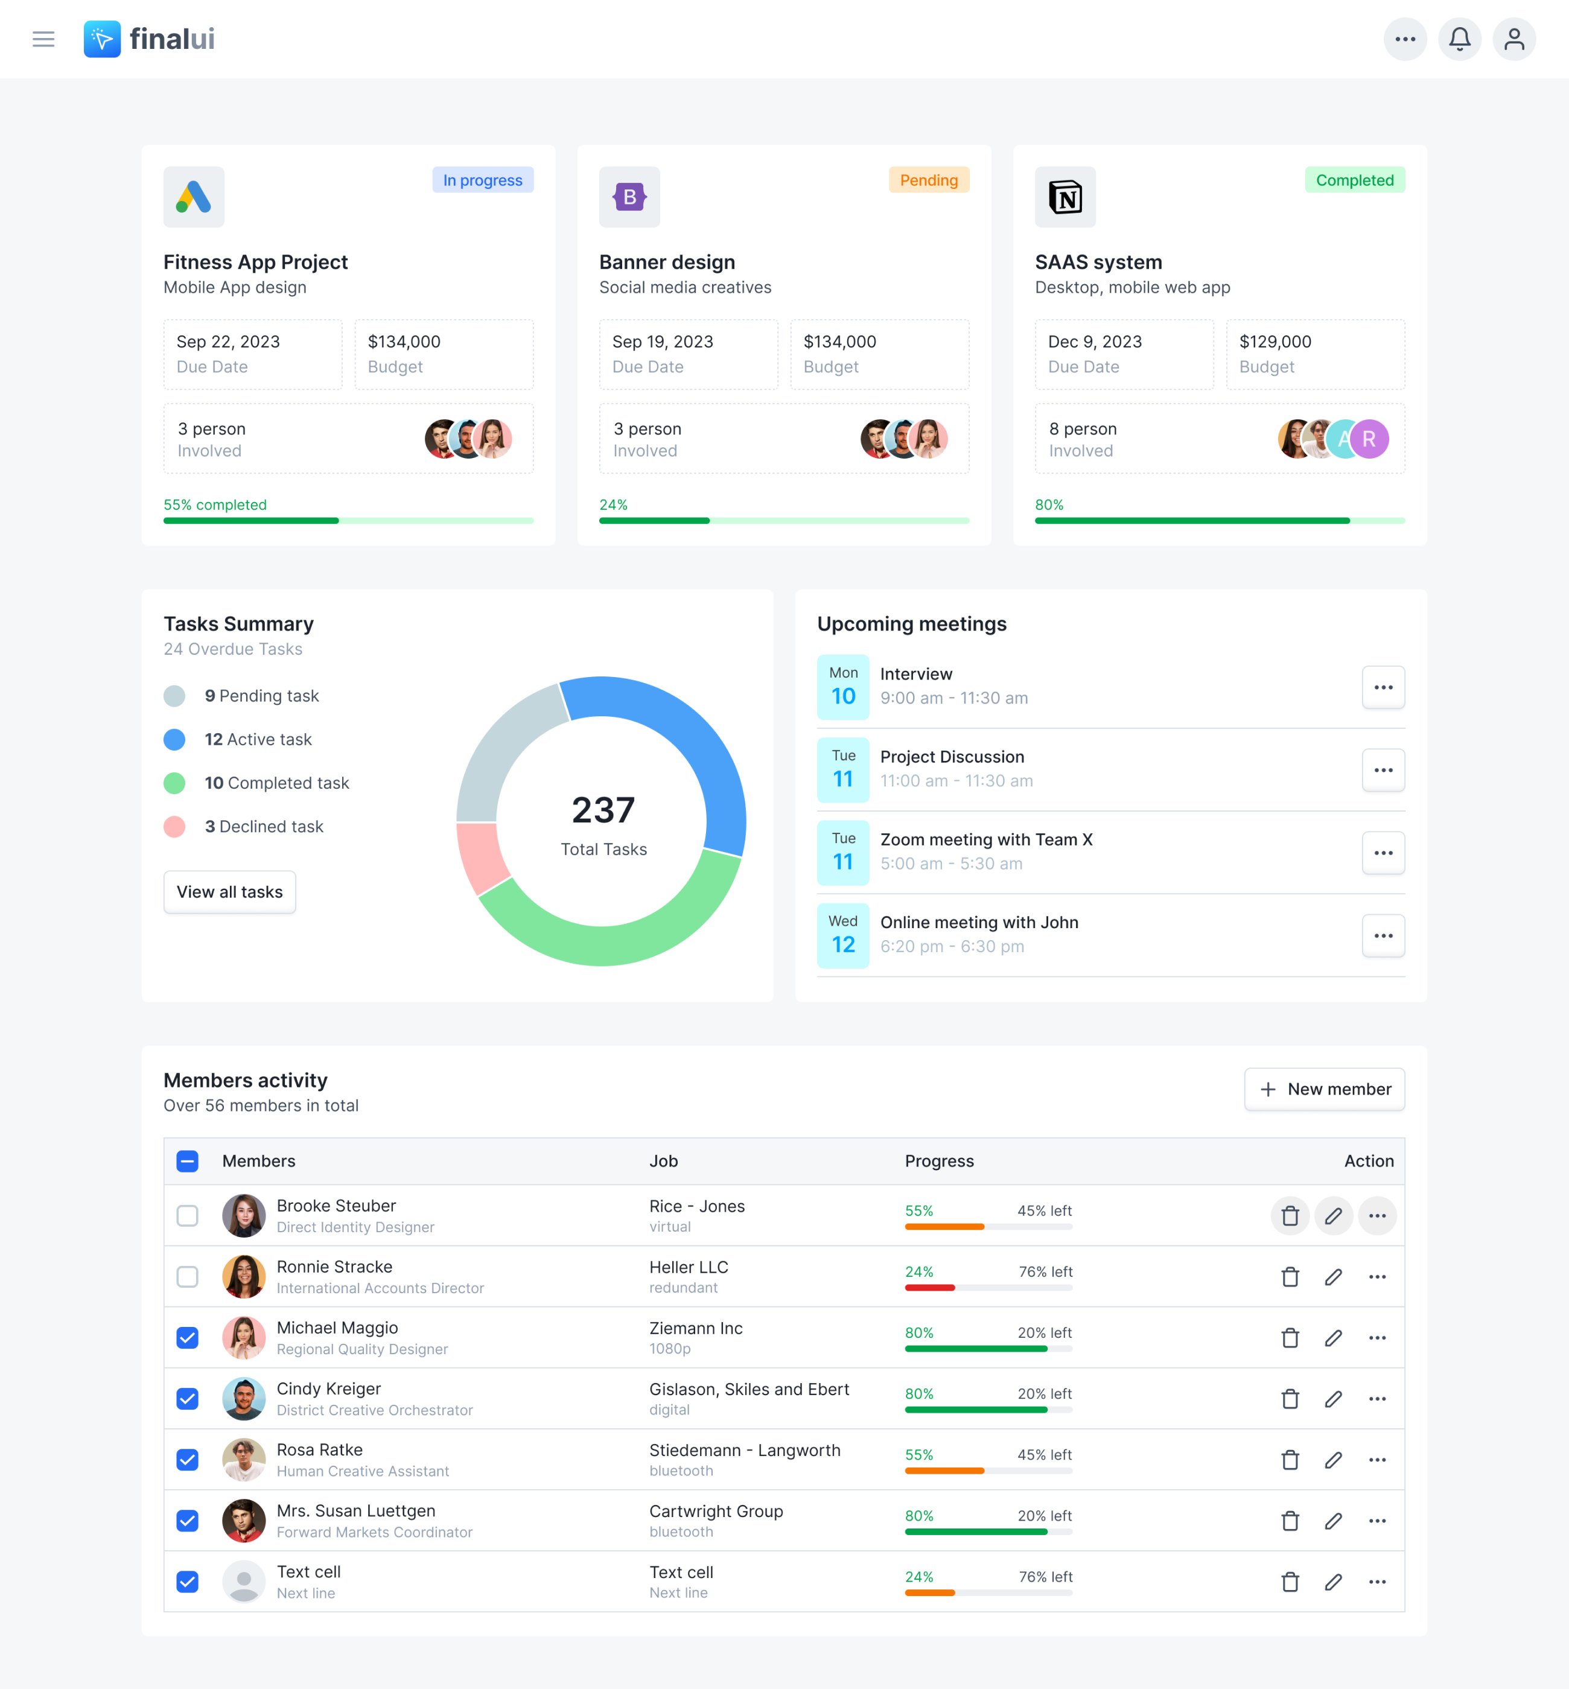Open options menu for the Interview meeting
Viewport: 1569px width, 1689px height.
pos(1384,687)
